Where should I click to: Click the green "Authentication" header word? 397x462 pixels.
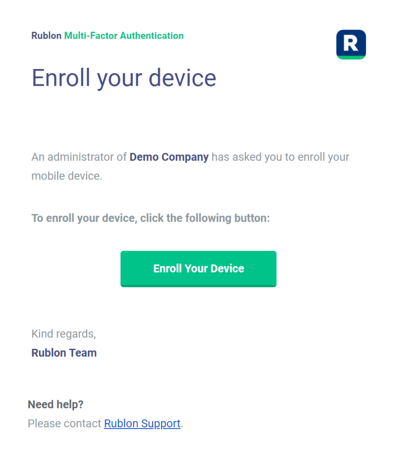(152, 36)
